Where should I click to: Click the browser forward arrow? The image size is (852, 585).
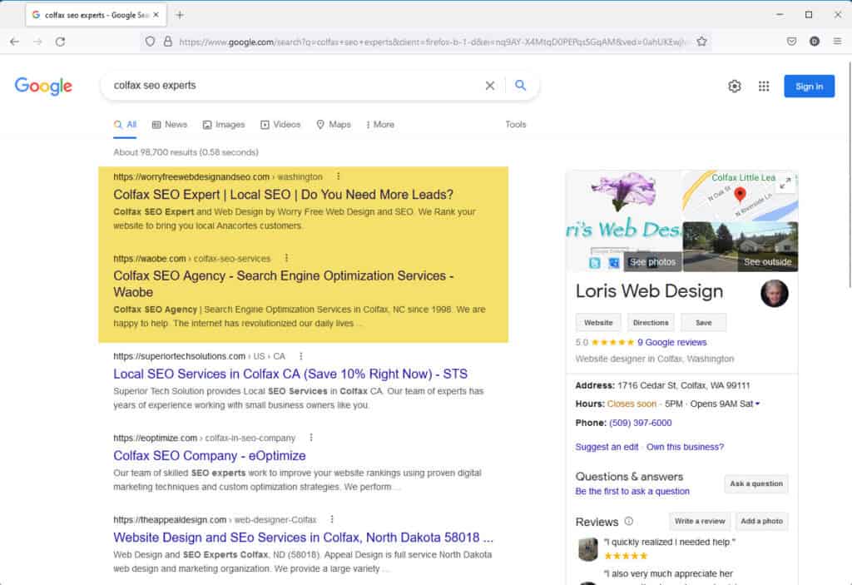coord(37,42)
